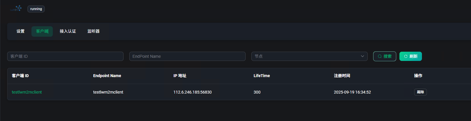The width and height of the screenshot is (471, 121).
Task: Click the running status badge
Action: click(x=36, y=9)
